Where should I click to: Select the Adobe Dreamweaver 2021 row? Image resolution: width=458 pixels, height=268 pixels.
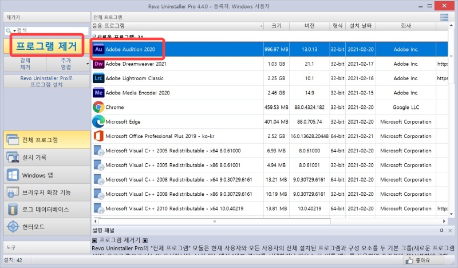270,64
